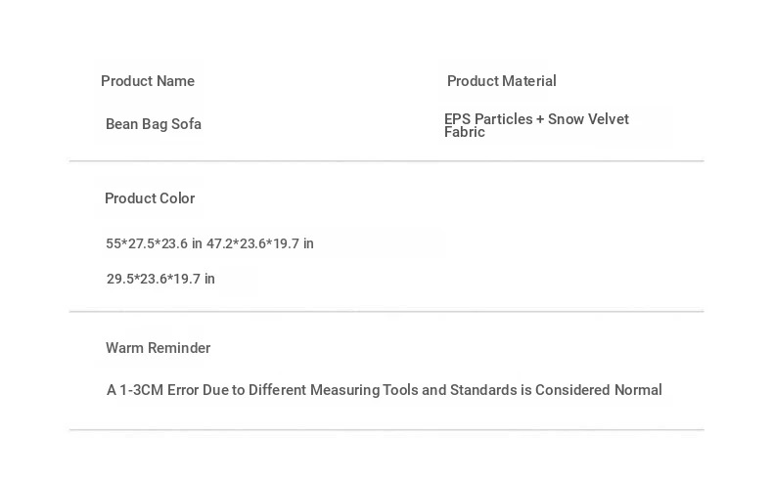This screenshot has width=773, height=481.
Task: Select the Snow Velvet text
Action: pos(588,119)
